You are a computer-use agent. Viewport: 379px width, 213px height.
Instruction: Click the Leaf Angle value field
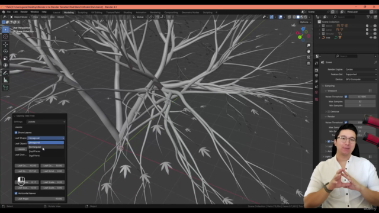point(40,199)
